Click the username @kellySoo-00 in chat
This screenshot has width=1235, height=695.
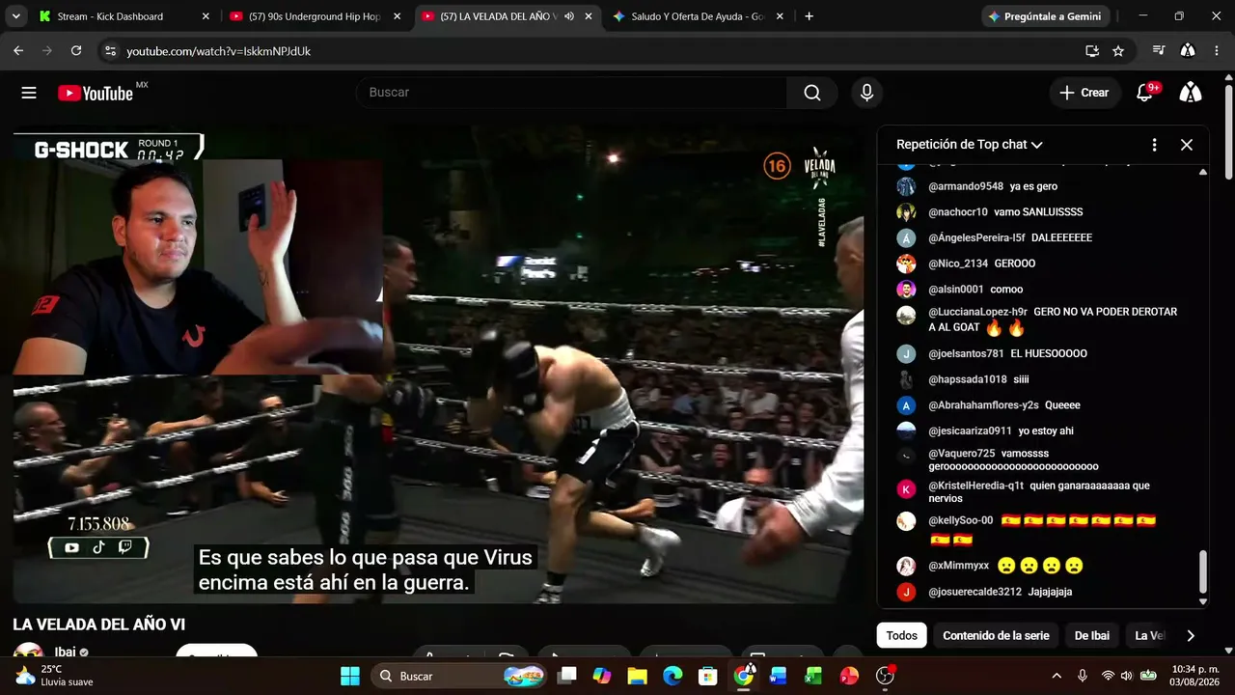point(961,520)
